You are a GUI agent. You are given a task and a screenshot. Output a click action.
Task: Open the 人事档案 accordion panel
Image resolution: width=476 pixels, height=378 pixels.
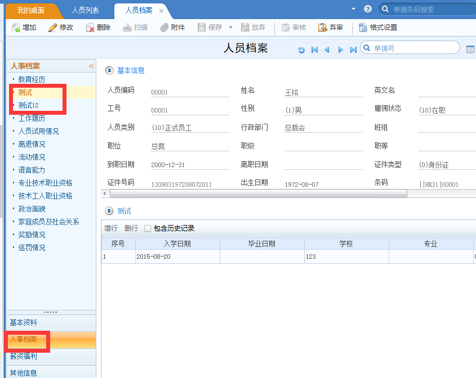(x=51, y=340)
